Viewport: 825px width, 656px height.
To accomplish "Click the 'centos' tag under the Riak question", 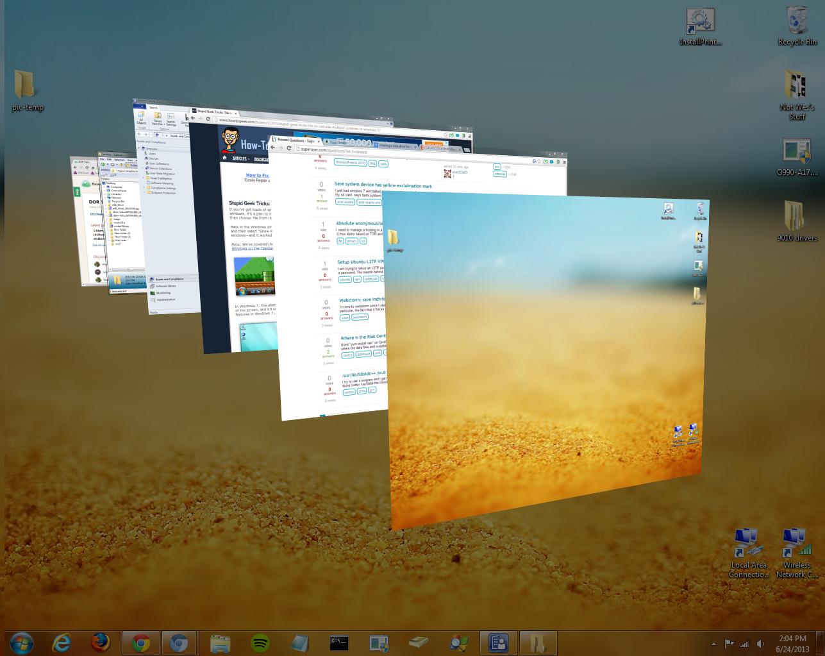I will [x=347, y=355].
